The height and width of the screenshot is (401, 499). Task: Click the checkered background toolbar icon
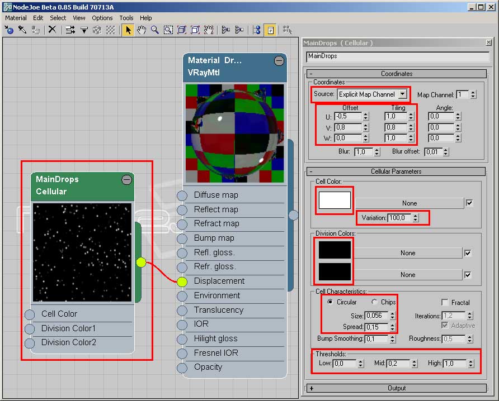tap(111, 30)
